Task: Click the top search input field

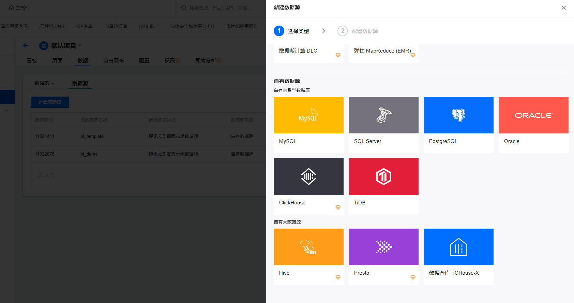Action: [221, 8]
